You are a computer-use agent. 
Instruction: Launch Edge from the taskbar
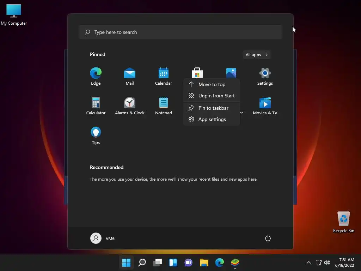[x=219, y=263]
